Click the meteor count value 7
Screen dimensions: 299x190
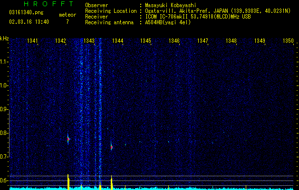click(68, 22)
